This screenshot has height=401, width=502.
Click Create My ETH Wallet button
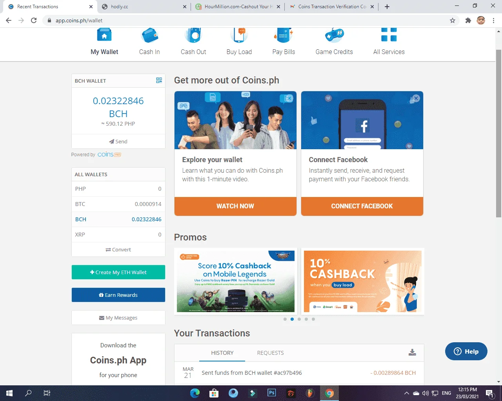[118, 272]
